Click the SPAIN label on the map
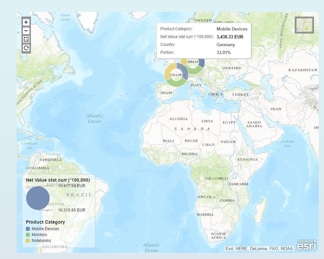 pos(166,93)
